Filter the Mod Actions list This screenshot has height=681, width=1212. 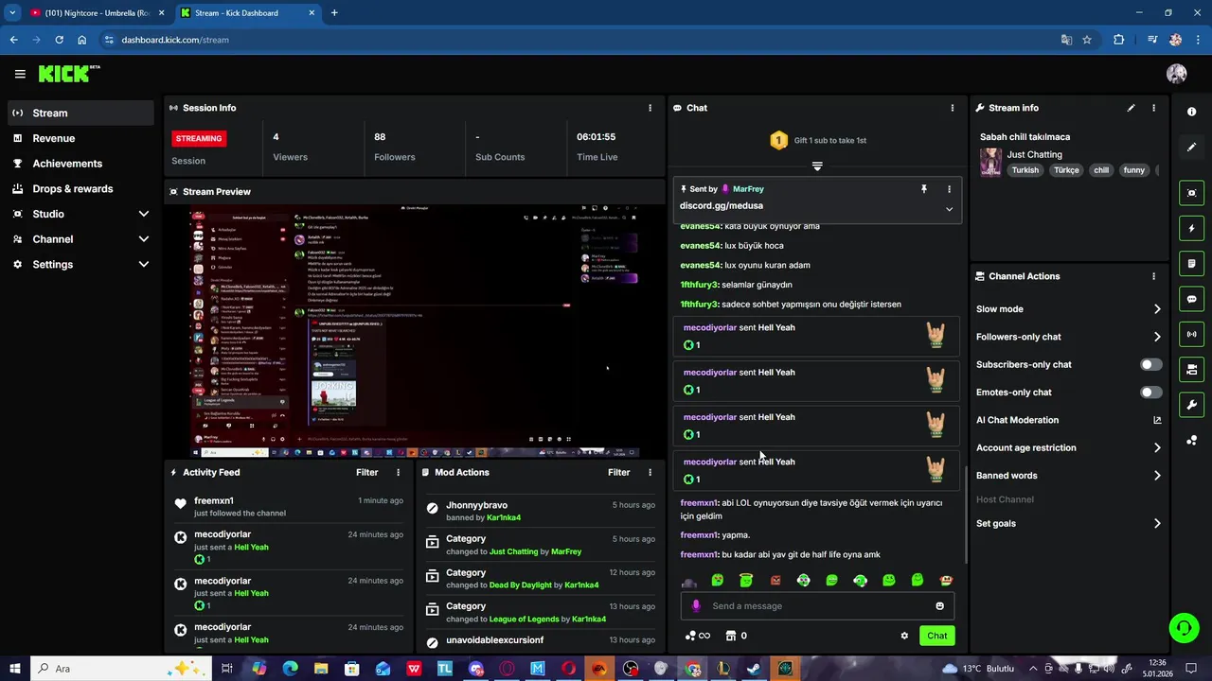[618, 472]
